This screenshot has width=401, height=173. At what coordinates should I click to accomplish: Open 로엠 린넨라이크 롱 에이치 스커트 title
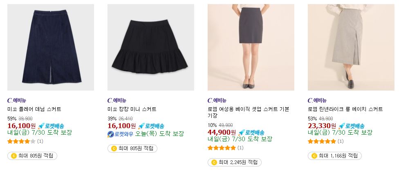click(x=345, y=109)
